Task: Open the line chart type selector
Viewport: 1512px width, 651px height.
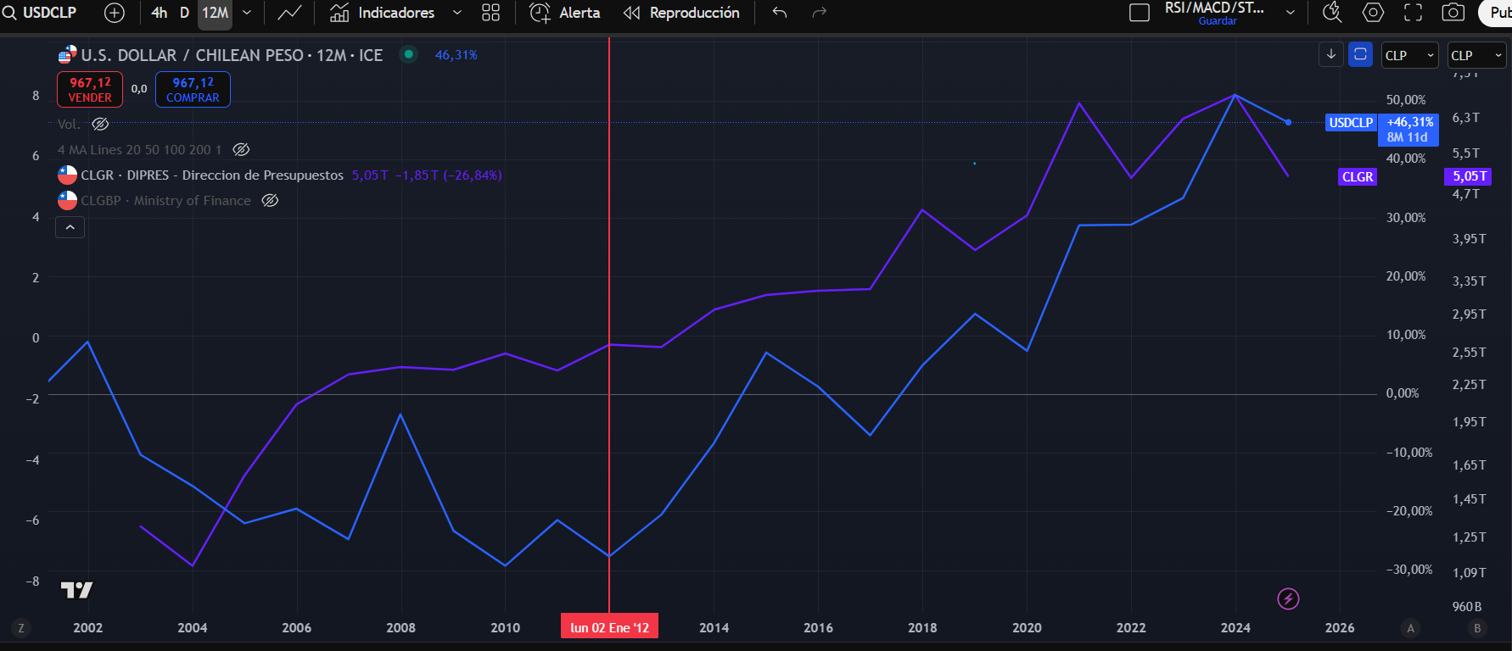Action: pyautogui.click(x=289, y=13)
